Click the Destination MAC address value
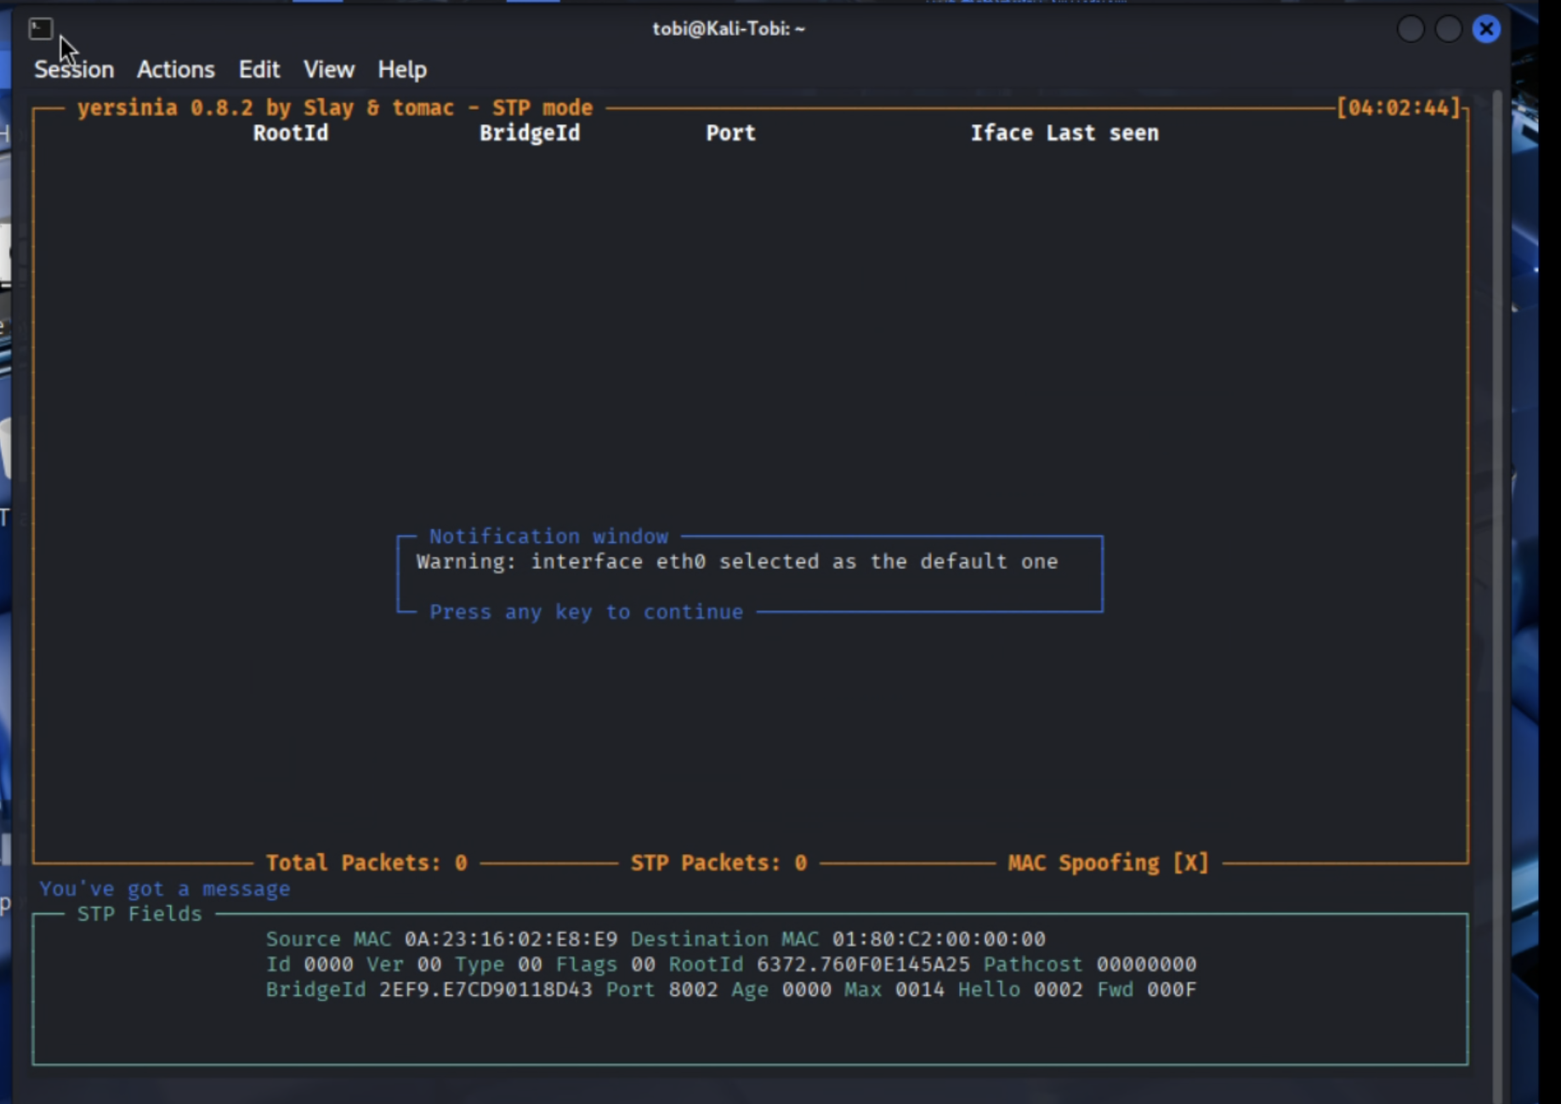1561x1104 pixels. tap(938, 939)
